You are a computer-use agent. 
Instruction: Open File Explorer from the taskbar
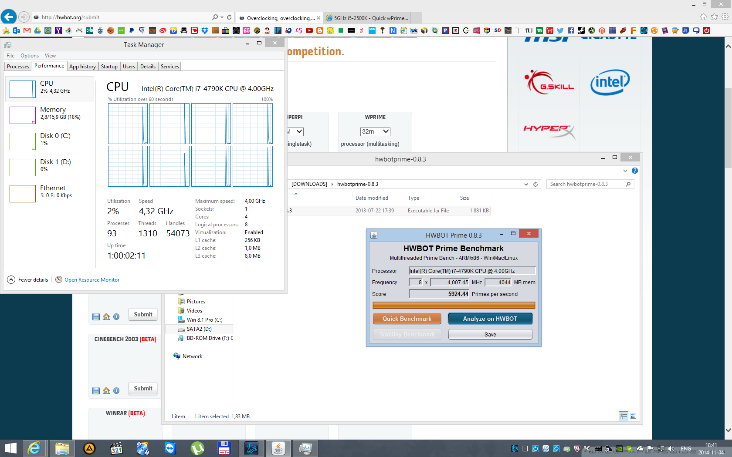coord(62,448)
